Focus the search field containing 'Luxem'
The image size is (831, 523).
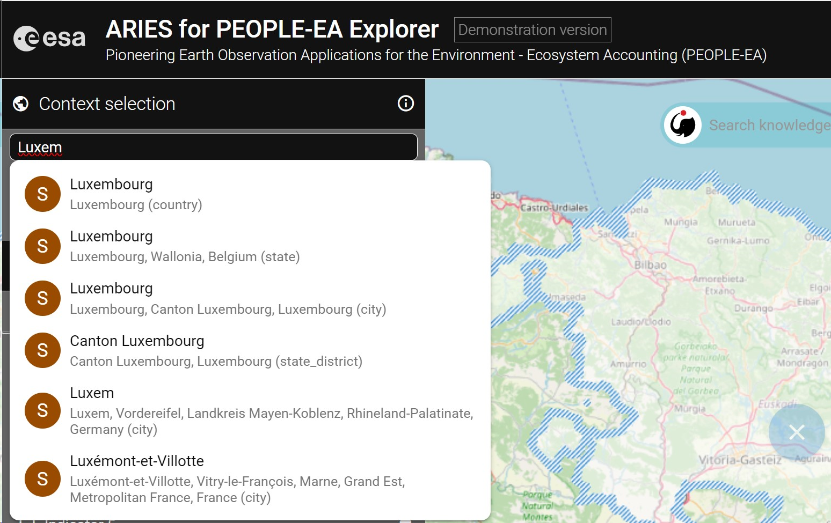point(214,147)
